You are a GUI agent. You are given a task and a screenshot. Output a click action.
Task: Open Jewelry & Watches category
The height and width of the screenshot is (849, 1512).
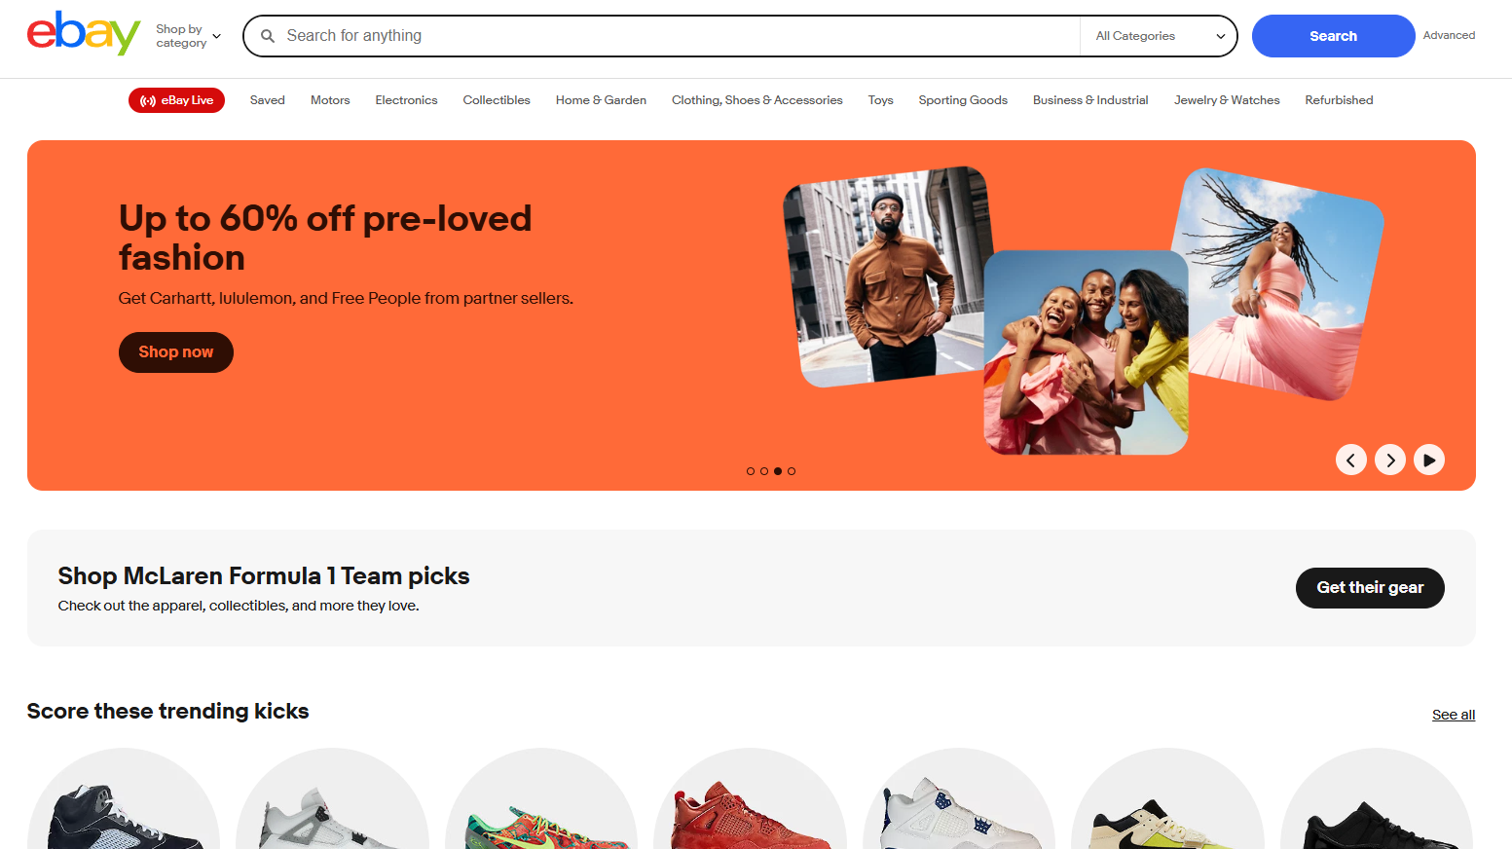(1227, 100)
